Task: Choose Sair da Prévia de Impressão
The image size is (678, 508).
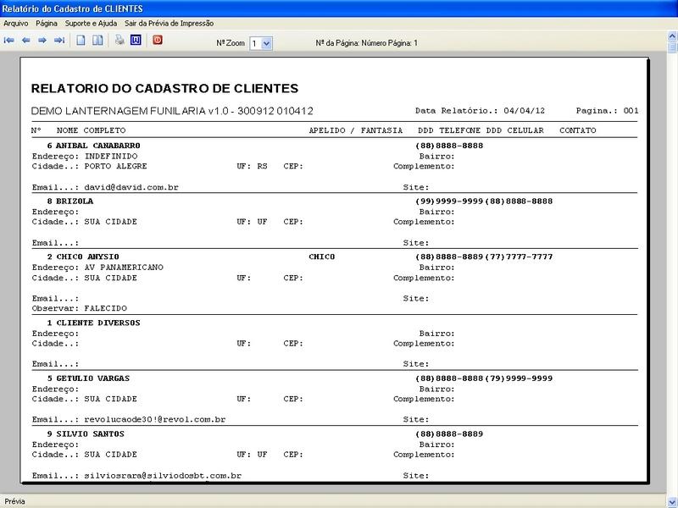Action: 169,24
